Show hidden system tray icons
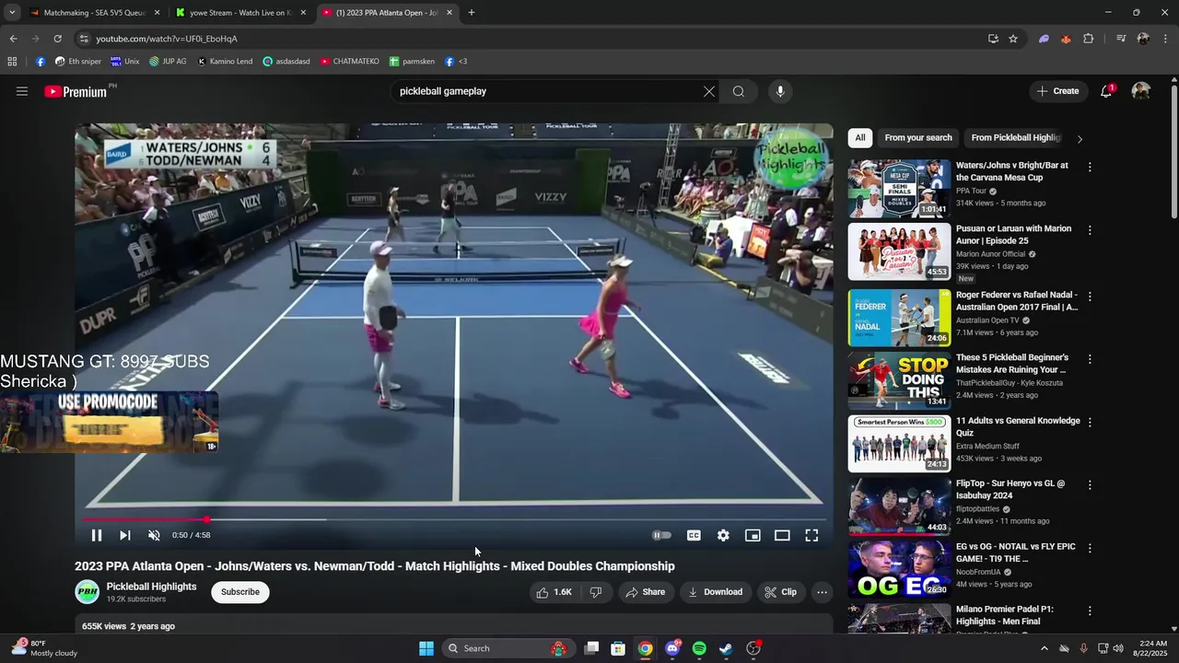1179x663 pixels. [1044, 648]
